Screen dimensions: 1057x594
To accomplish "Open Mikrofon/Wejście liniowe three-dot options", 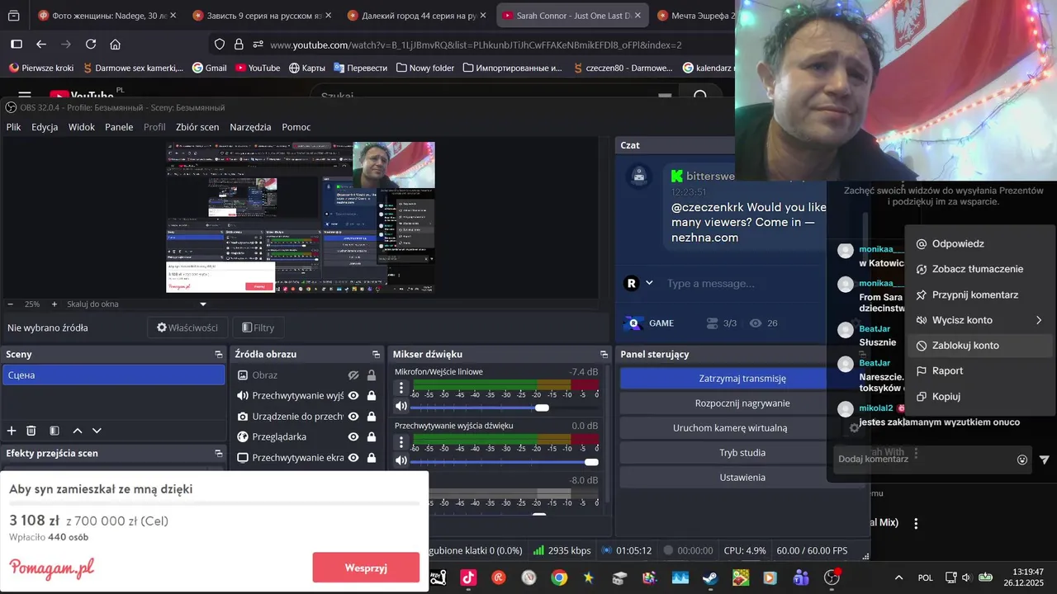I will coord(401,388).
